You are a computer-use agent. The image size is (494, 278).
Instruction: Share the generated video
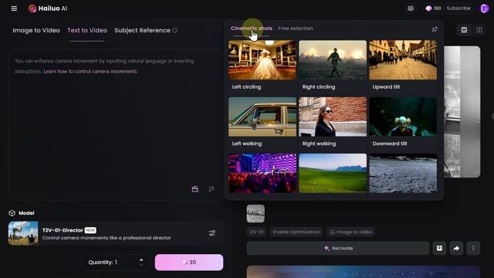coord(456,249)
